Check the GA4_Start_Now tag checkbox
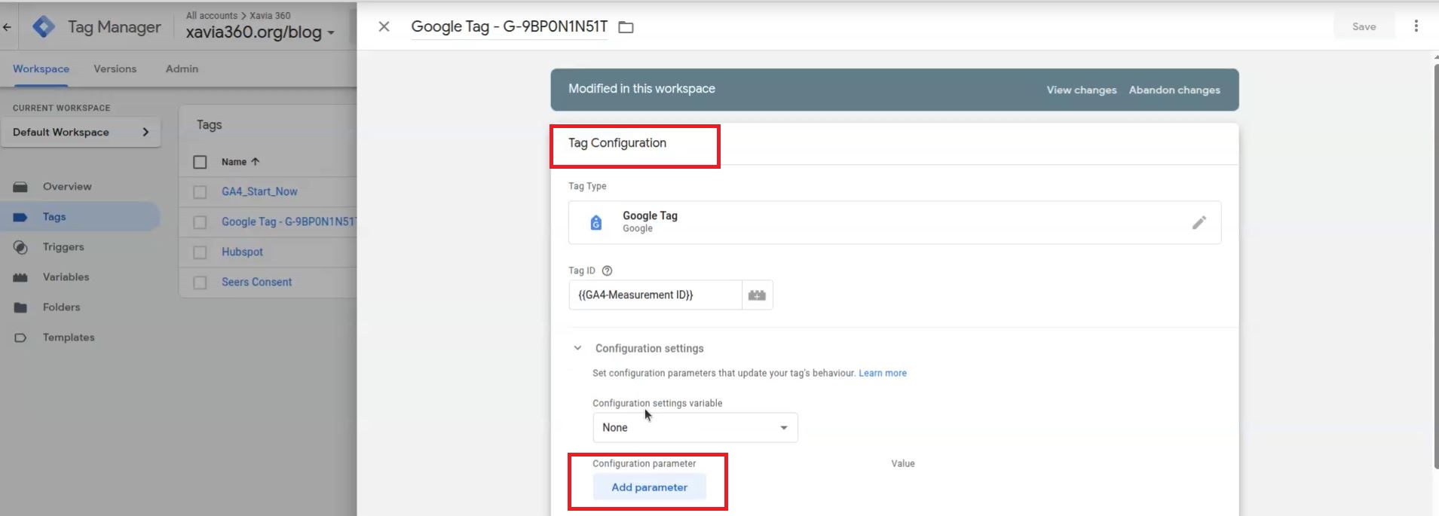 pyautogui.click(x=200, y=192)
